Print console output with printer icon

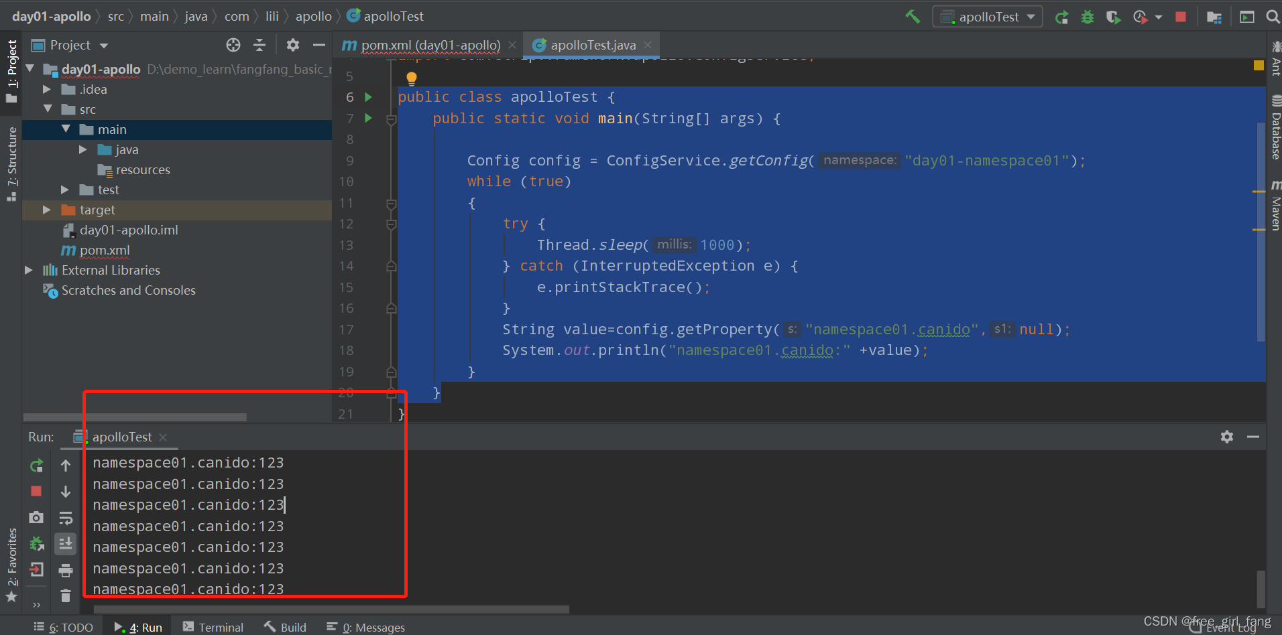[66, 570]
